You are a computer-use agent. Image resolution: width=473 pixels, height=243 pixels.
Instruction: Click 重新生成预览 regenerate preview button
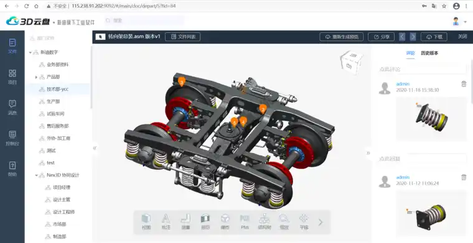342,37
